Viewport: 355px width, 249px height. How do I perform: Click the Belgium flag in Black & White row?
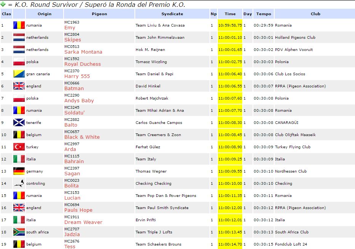pos(19,135)
